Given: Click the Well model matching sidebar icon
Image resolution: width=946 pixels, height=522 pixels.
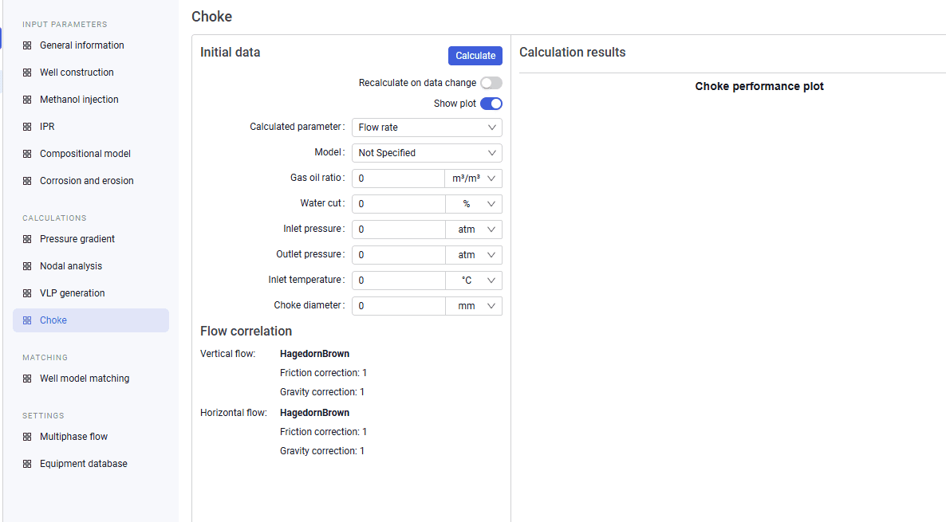Looking at the screenshot, I should click(x=27, y=379).
